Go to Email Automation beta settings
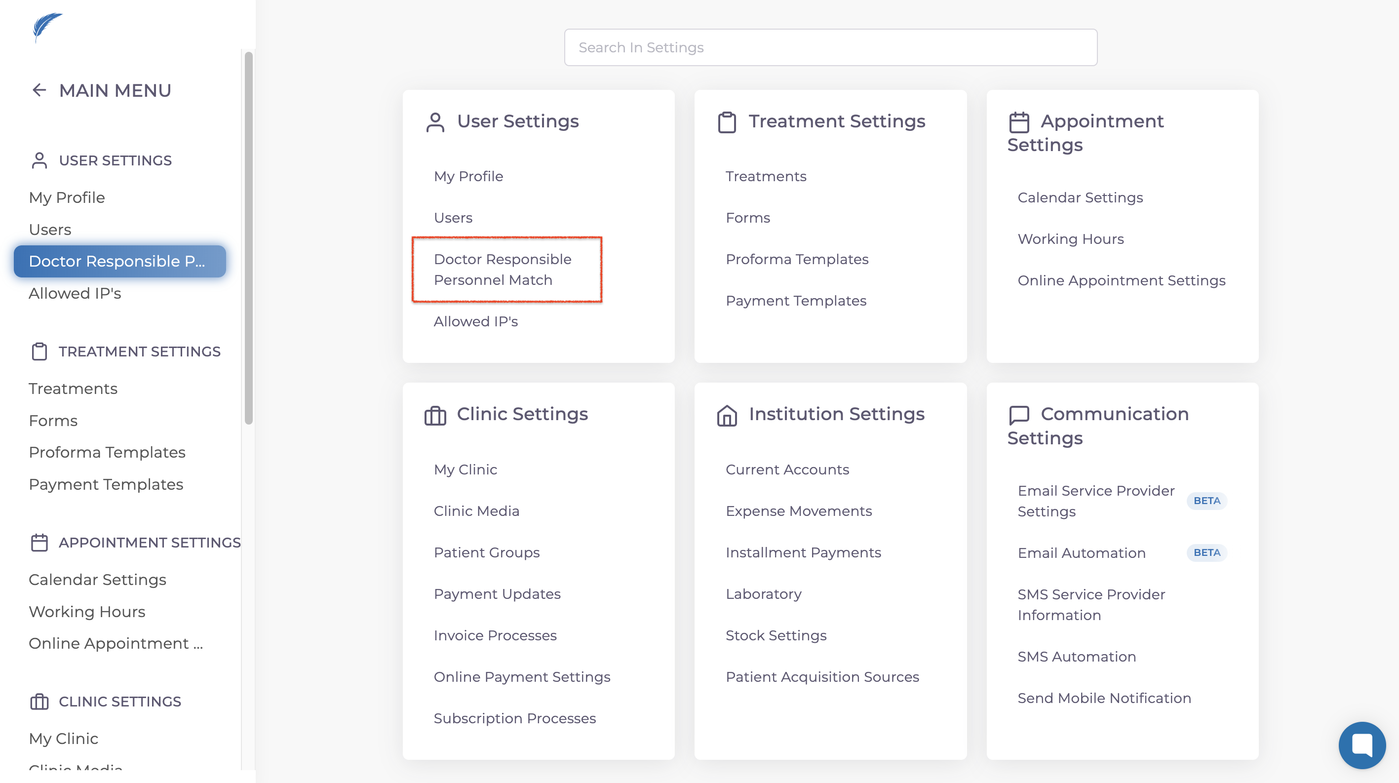Image resolution: width=1399 pixels, height=783 pixels. [x=1081, y=553]
